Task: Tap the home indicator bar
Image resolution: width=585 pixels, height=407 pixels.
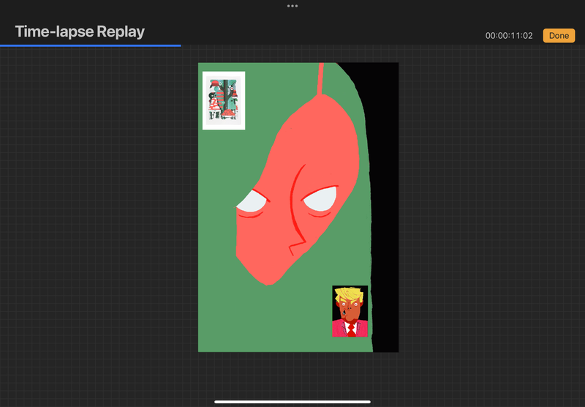Action: pyautogui.click(x=292, y=401)
